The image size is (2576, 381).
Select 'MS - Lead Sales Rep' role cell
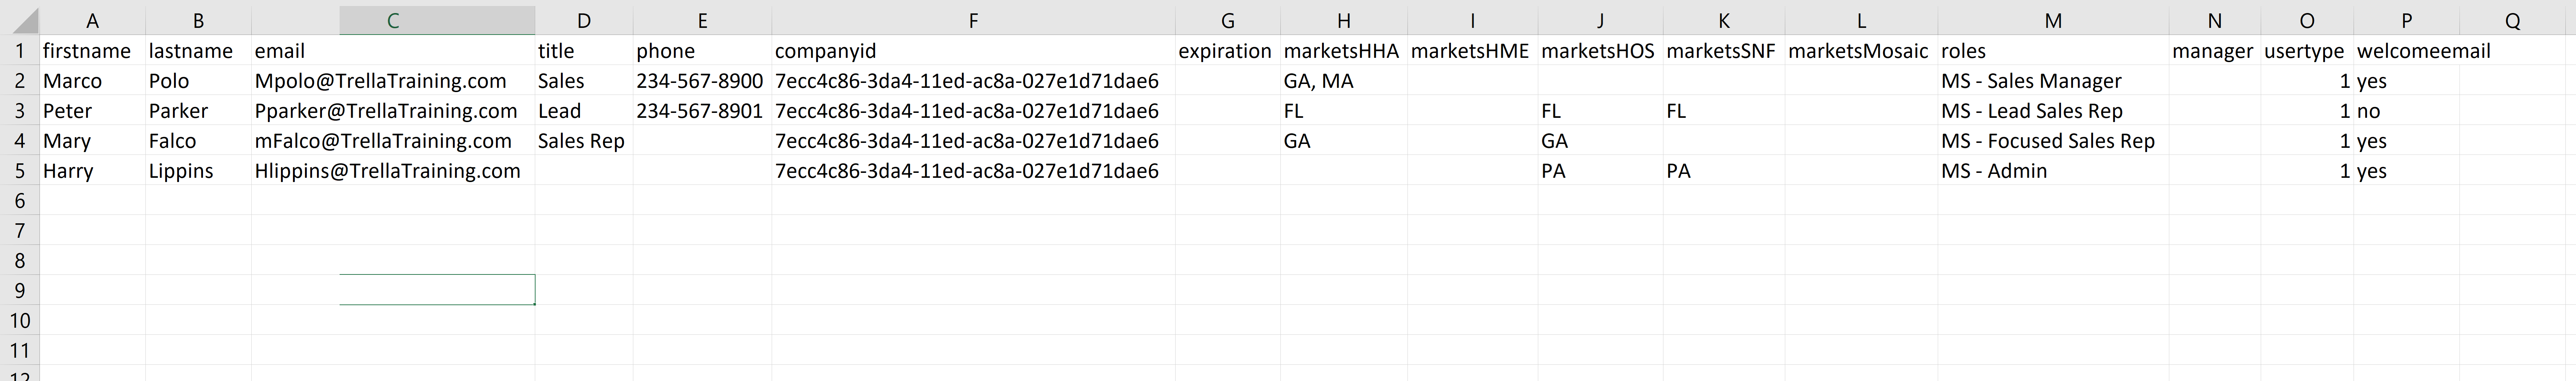coord(2053,111)
